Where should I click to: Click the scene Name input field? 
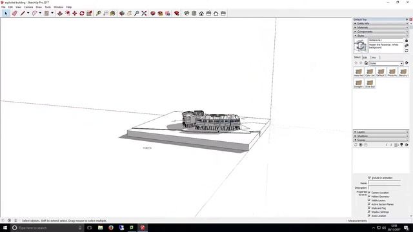[x=385, y=183]
